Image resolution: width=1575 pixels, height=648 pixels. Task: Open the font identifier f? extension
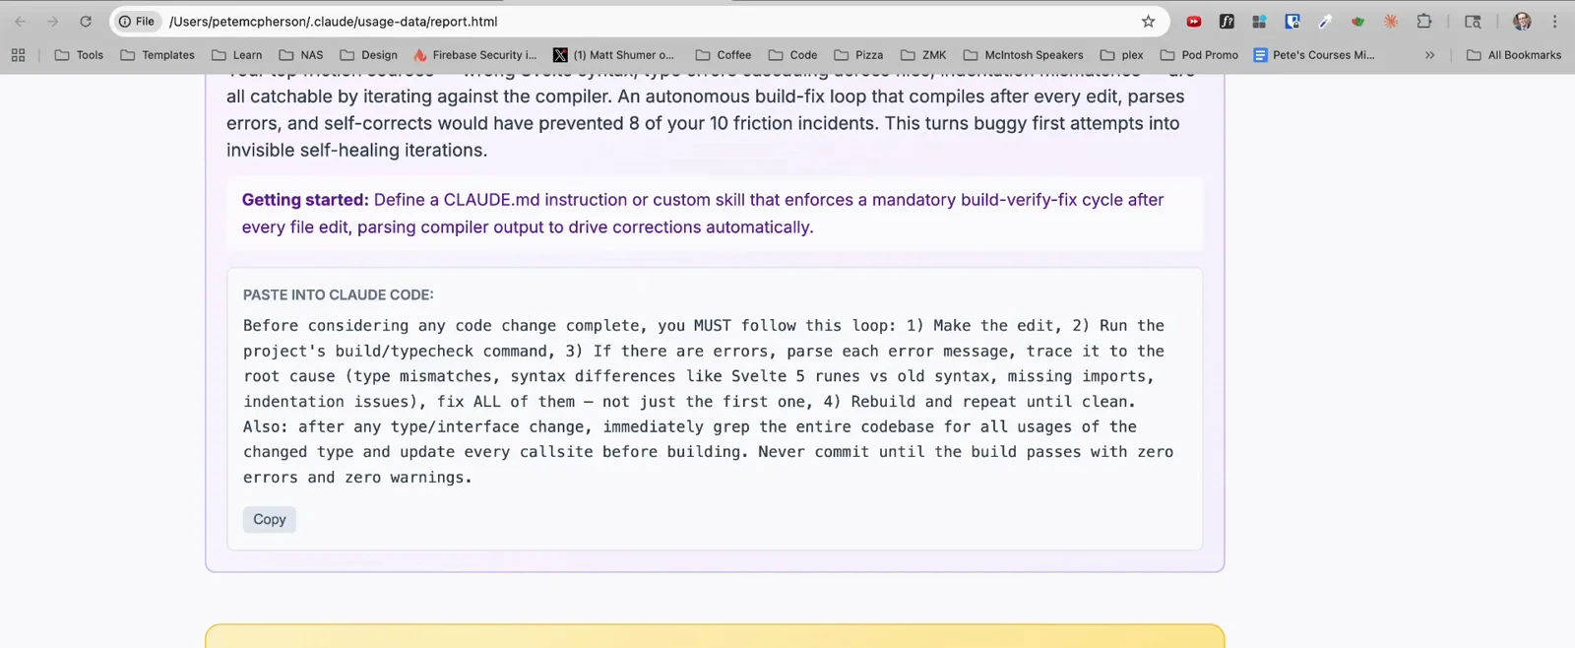tap(1227, 22)
